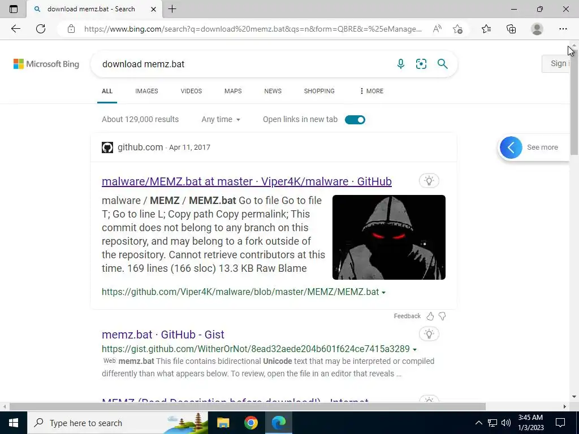Click the hooded hacker thumbnail image
The image size is (579, 434).
pos(389,237)
